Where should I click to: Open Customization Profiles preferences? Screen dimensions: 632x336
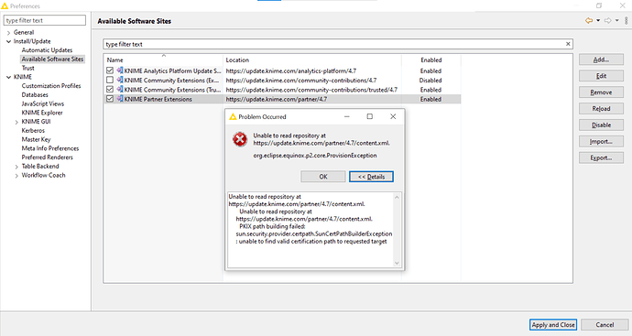51,86
